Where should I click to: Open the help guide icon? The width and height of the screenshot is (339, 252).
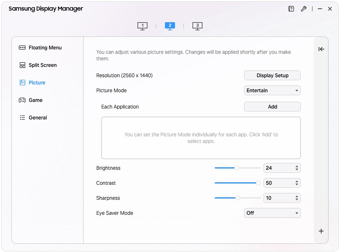click(x=291, y=9)
